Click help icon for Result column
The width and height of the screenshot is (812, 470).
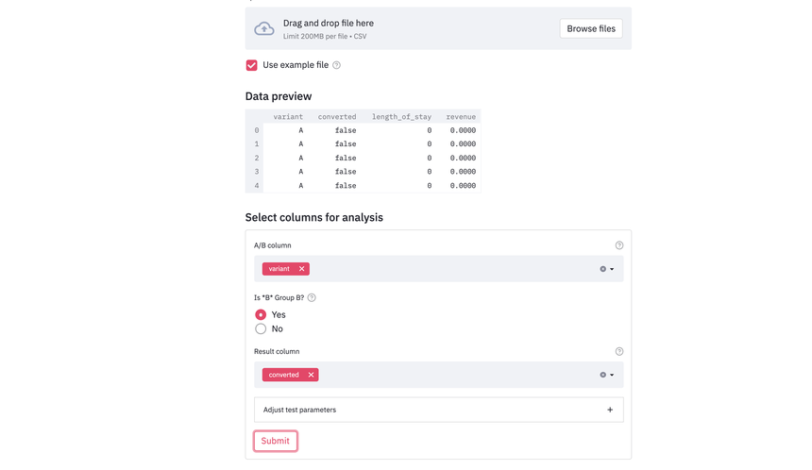pos(619,351)
